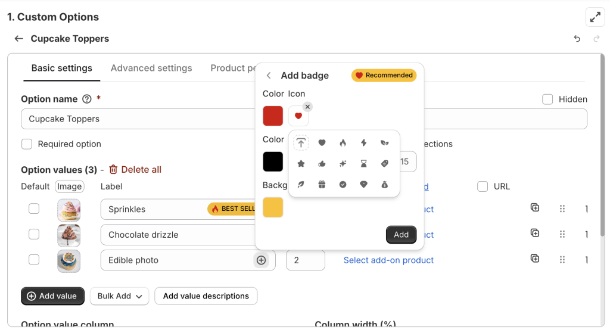The image size is (610, 333).
Task: Select the gift box badge icon
Action: (x=322, y=185)
